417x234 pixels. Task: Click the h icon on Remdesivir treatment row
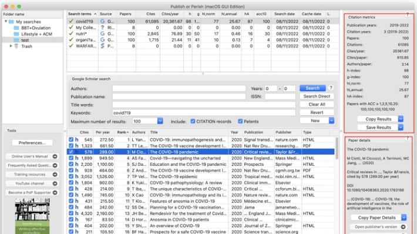click(76, 213)
